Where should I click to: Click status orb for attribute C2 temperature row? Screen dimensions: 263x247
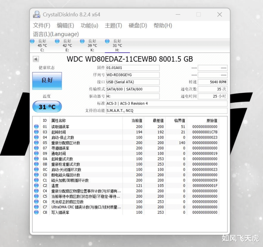pos(36,186)
